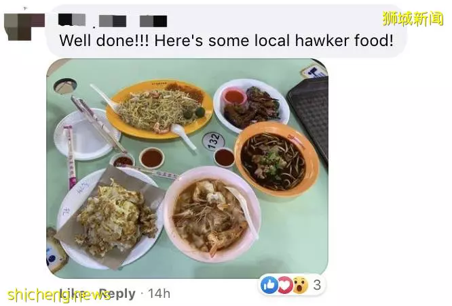This screenshot has height=306, width=452.
Task: Click the Reply link under the comment
Action: click(x=117, y=294)
